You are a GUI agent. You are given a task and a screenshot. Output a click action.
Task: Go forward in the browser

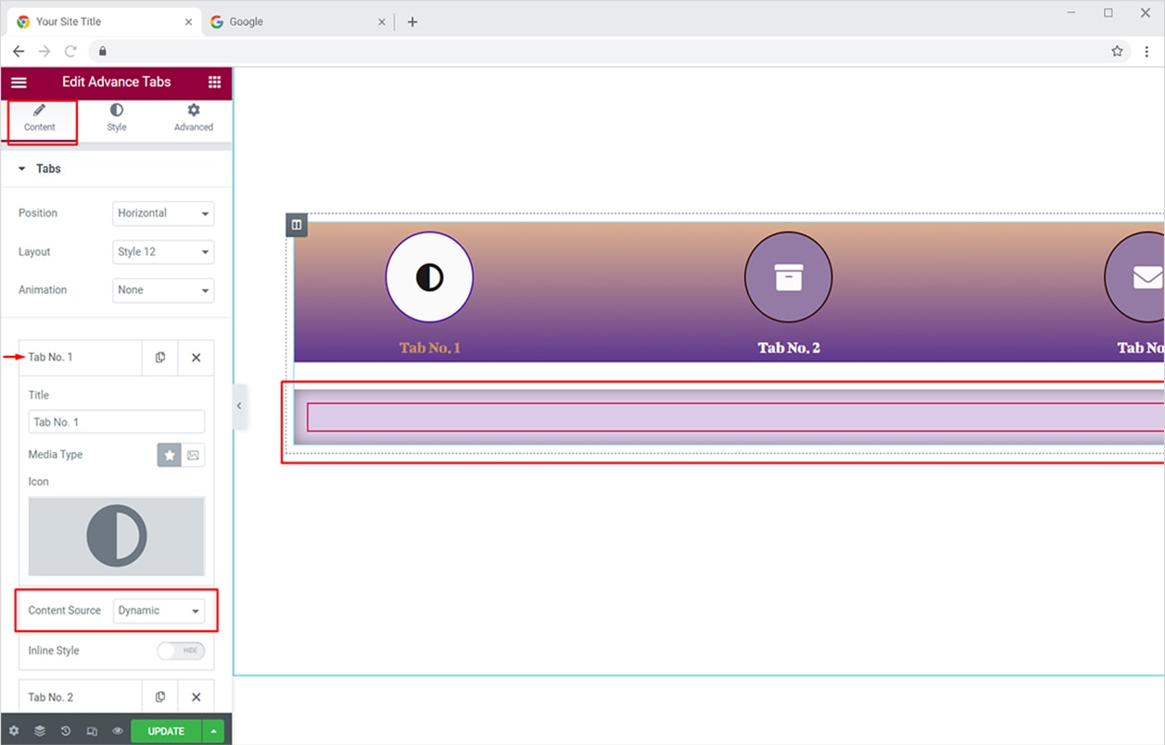(44, 51)
